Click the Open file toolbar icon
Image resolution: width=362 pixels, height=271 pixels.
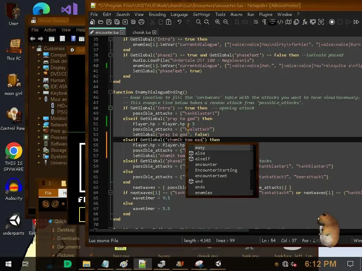[x=101, y=22]
